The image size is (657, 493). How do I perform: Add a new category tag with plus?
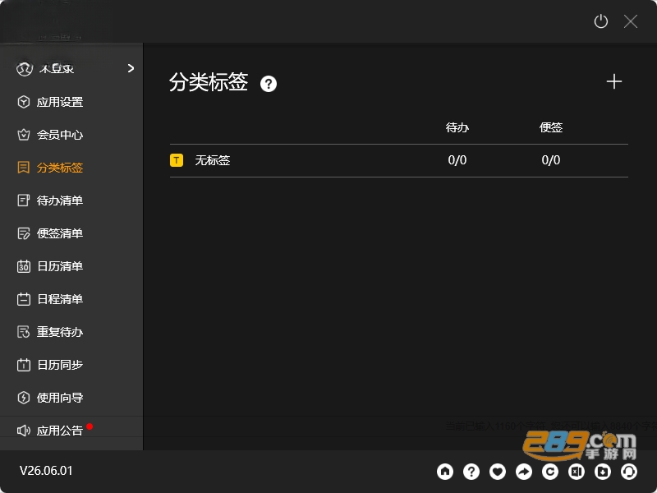pyautogui.click(x=613, y=81)
